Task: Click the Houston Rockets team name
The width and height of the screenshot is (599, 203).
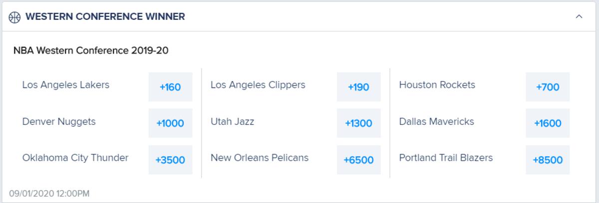Action: point(437,85)
